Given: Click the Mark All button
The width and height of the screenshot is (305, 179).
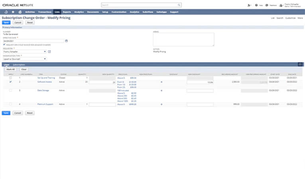Looking at the screenshot, I should tap(10, 69).
